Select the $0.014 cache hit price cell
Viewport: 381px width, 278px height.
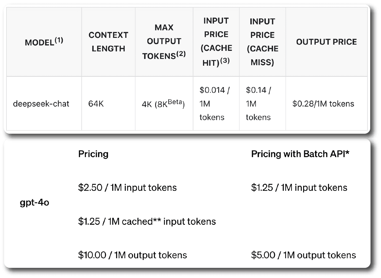(214, 104)
